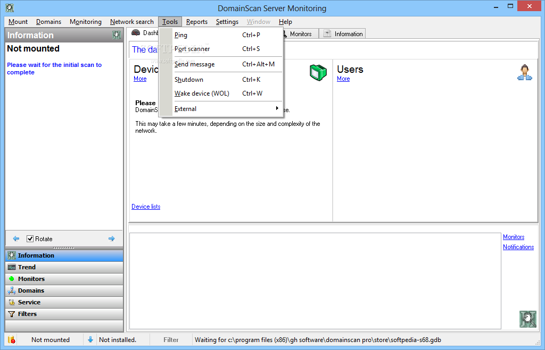Click the DomainScan app icon in title bar
The image size is (545, 350).
10,7
